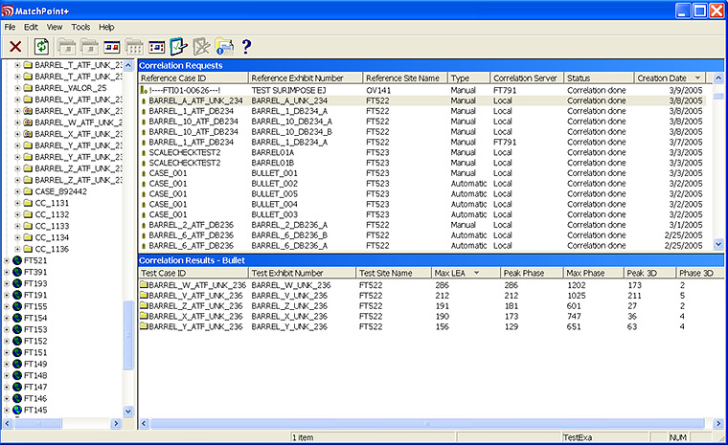Click the folder icon of BARREL_Y_ATF_UNK_236 result
Viewport: 728px width, 445px height.
[x=144, y=326]
